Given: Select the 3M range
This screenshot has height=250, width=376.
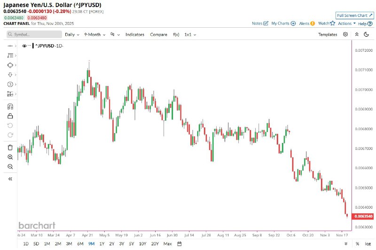Looking at the screenshot, I should pos(69,244).
